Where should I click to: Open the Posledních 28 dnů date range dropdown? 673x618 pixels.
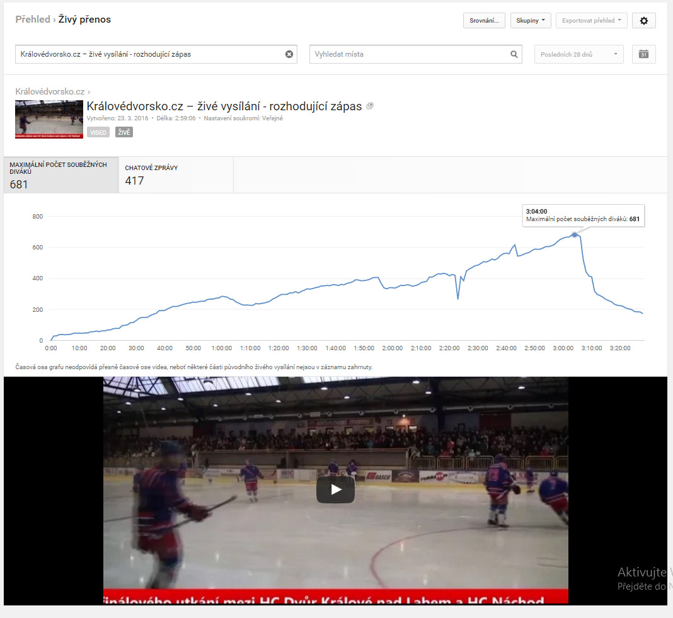578,54
